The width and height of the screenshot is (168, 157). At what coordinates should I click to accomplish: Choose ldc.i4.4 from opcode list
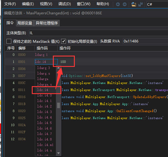click(x=44, y=117)
